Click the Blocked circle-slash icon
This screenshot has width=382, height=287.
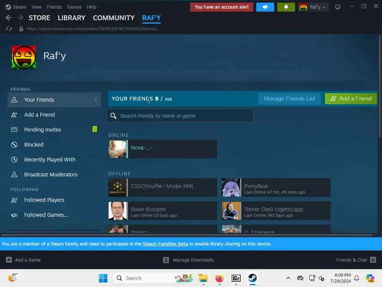[x=14, y=145]
